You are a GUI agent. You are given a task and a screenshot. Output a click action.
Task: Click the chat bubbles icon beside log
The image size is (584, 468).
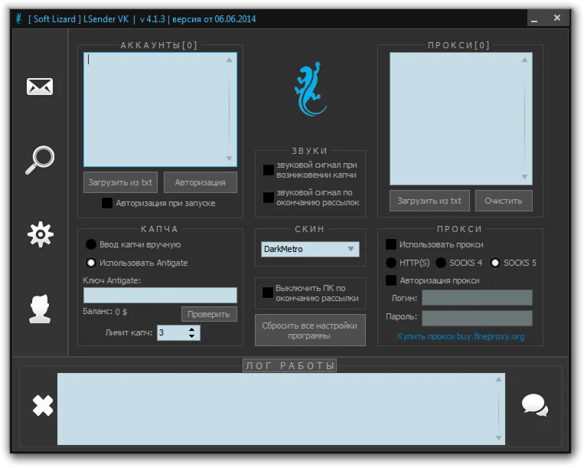coord(534,405)
